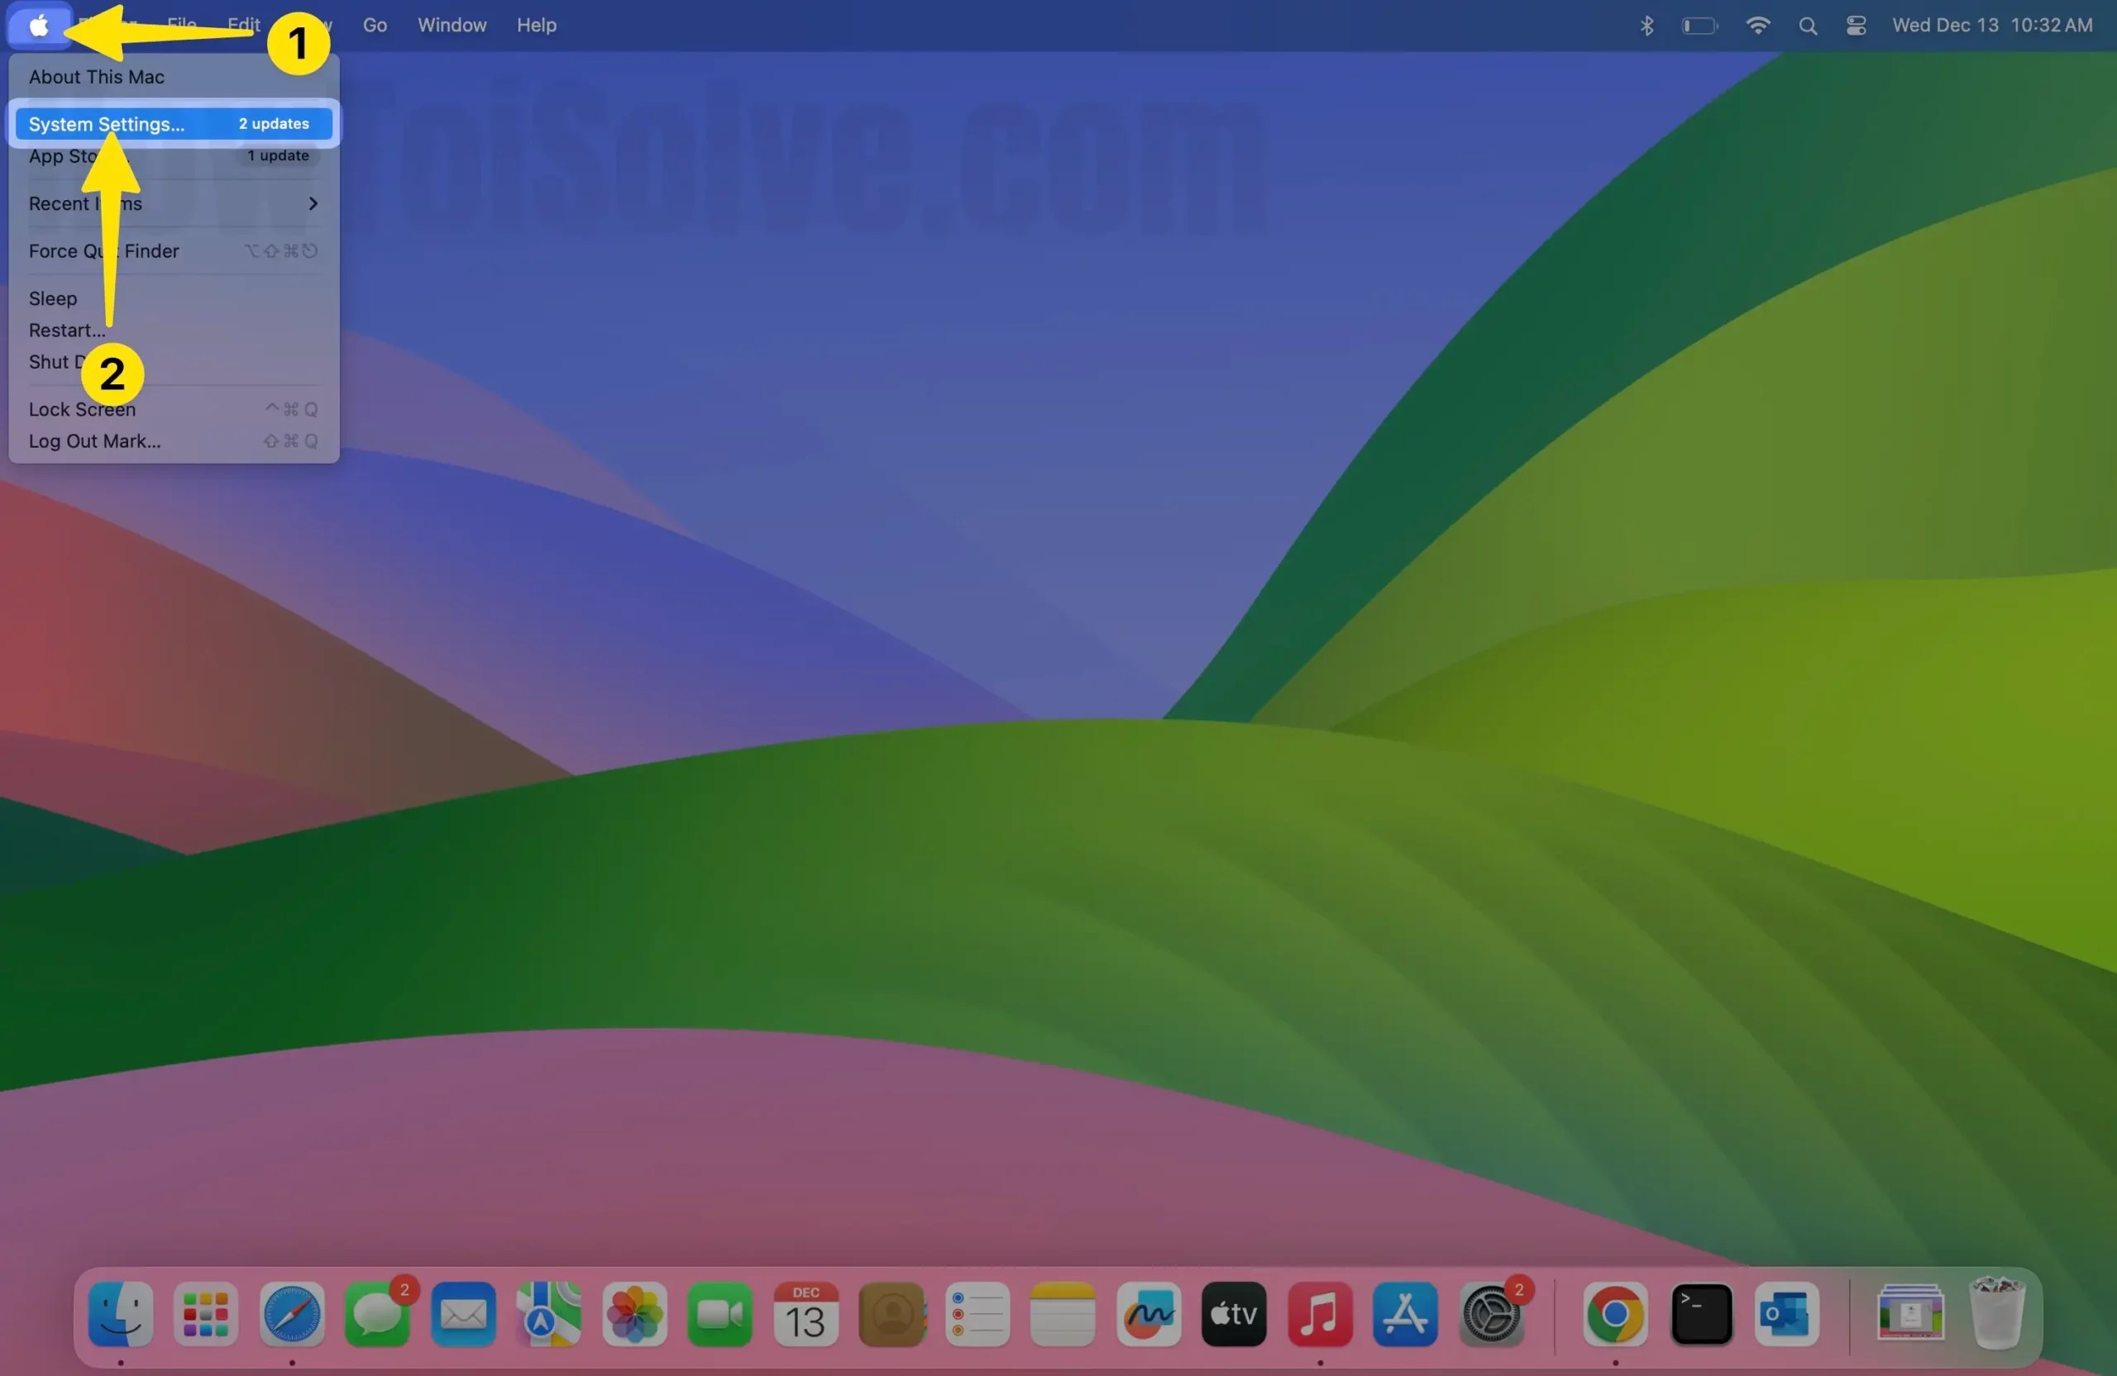Viewport: 2117px width, 1376px height.
Task: Open Spotlight search in the menu bar
Action: 1808,25
